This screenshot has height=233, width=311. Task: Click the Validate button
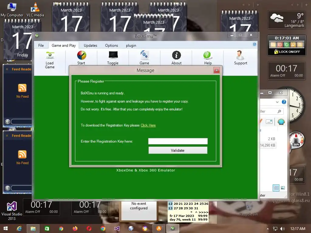point(178,150)
